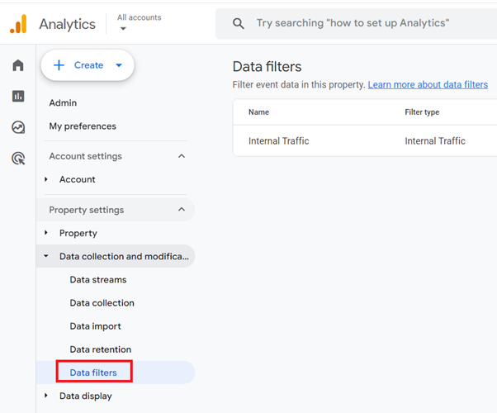The height and width of the screenshot is (413, 497).
Task: Focus the Analytics search field
Action: (356, 23)
